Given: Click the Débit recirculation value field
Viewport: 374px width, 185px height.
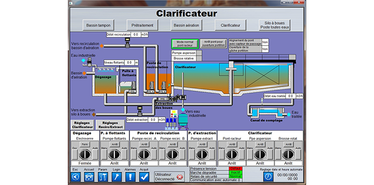Looking at the screenshot, I should 136,34.
